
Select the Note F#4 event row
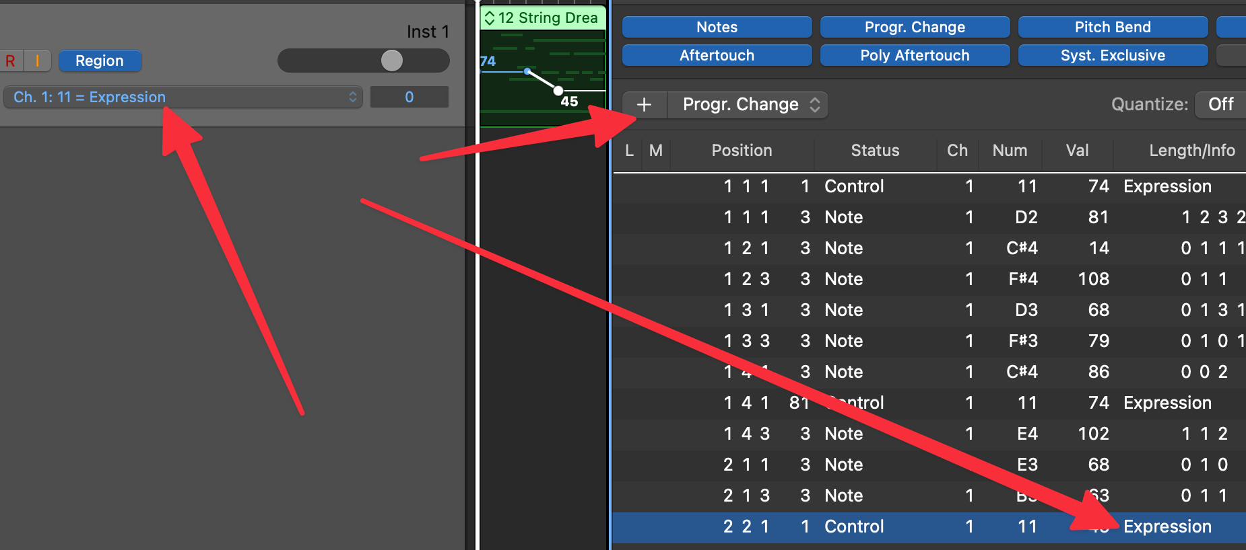pyautogui.click(x=929, y=279)
